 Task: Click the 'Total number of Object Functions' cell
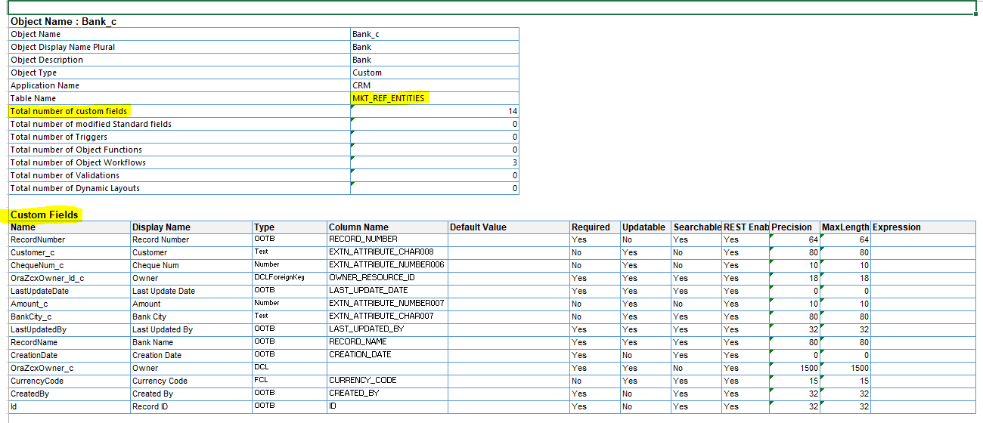click(179, 150)
